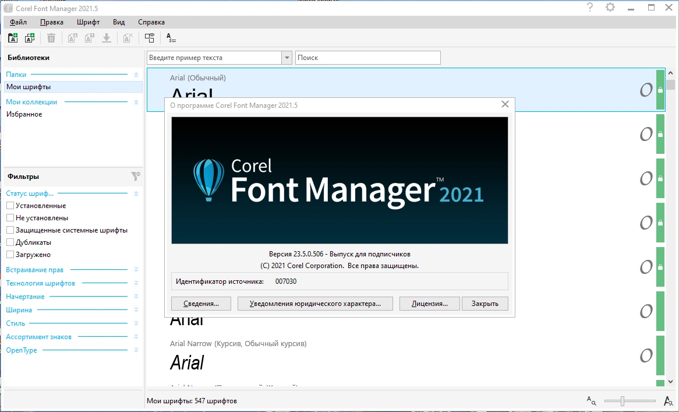
Task: Click the grayed download arrow icon
Action: coord(107,38)
